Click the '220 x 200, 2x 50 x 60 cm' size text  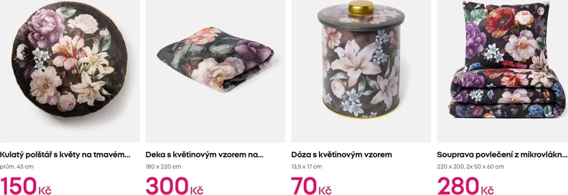(470, 166)
